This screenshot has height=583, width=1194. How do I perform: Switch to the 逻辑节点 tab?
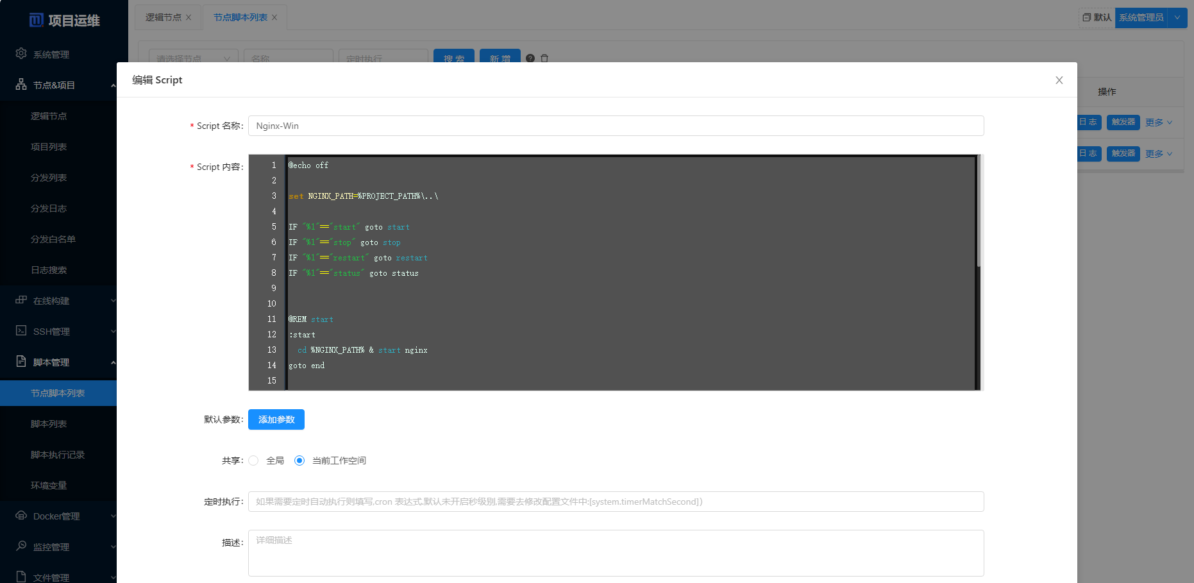click(x=164, y=17)
